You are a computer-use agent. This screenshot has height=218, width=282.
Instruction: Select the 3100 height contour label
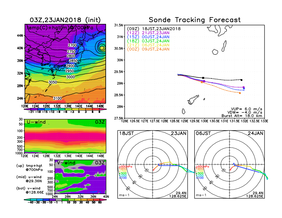[57, 98]
